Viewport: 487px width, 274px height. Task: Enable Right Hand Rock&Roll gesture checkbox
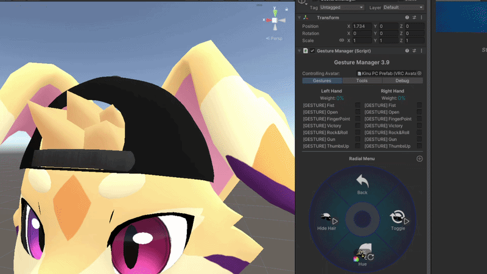[419, 132]
